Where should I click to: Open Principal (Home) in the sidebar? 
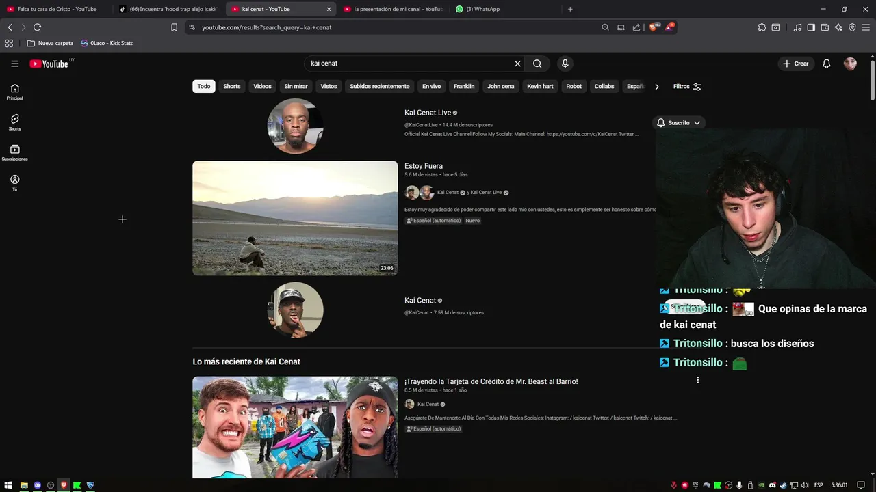tap(14, 92)
